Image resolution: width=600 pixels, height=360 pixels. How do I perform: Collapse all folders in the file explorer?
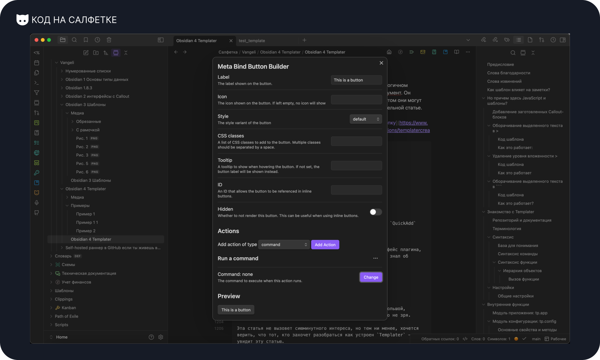[x=126, y=53]
